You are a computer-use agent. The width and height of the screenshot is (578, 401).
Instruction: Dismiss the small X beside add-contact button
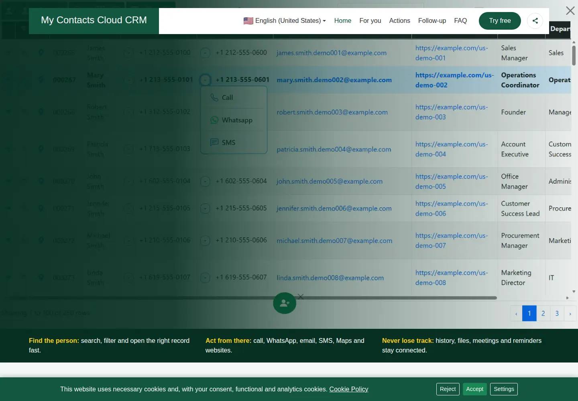(301, 297)
